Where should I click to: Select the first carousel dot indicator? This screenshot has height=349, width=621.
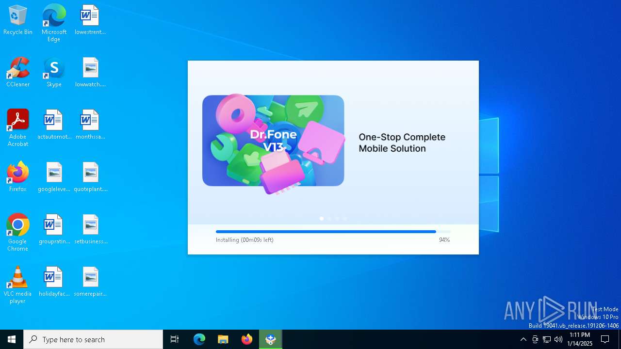[x=322, y=219]
